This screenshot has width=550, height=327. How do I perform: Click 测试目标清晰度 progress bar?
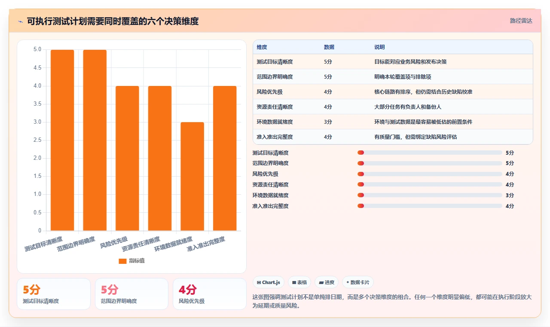pos(430,153)
